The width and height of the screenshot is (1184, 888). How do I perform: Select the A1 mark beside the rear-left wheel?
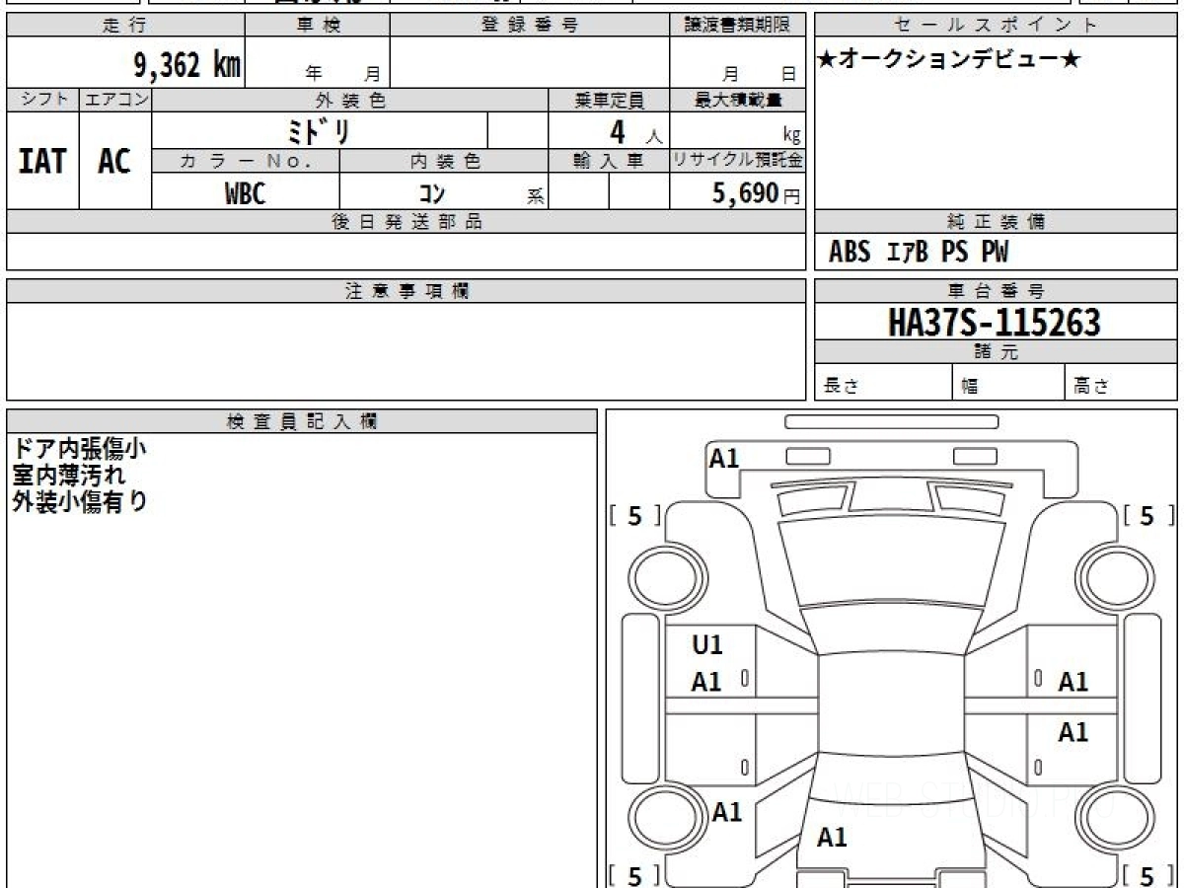coord(727,812)
